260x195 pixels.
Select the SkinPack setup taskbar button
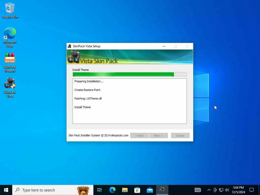(162, 190)
